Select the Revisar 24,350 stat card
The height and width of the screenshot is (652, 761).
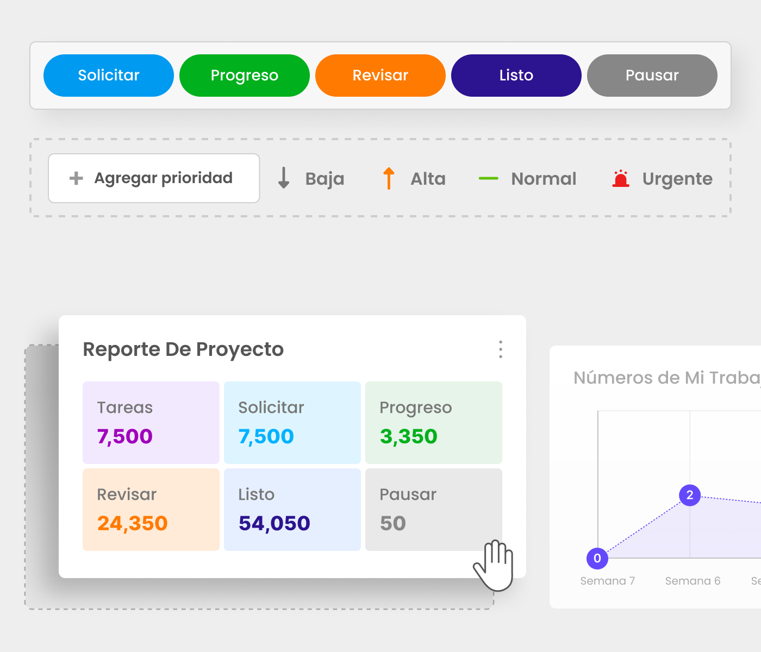[x=151, y=510]
